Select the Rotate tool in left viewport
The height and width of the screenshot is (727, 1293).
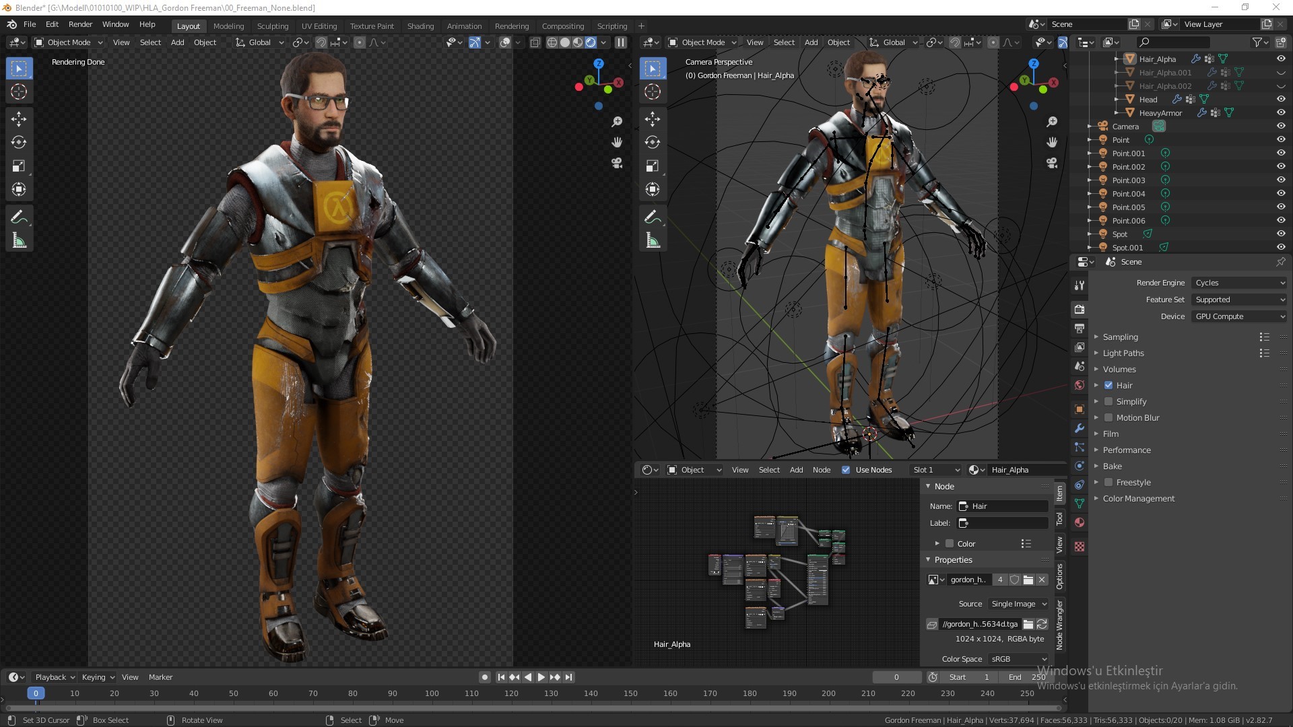click(19, 142)
